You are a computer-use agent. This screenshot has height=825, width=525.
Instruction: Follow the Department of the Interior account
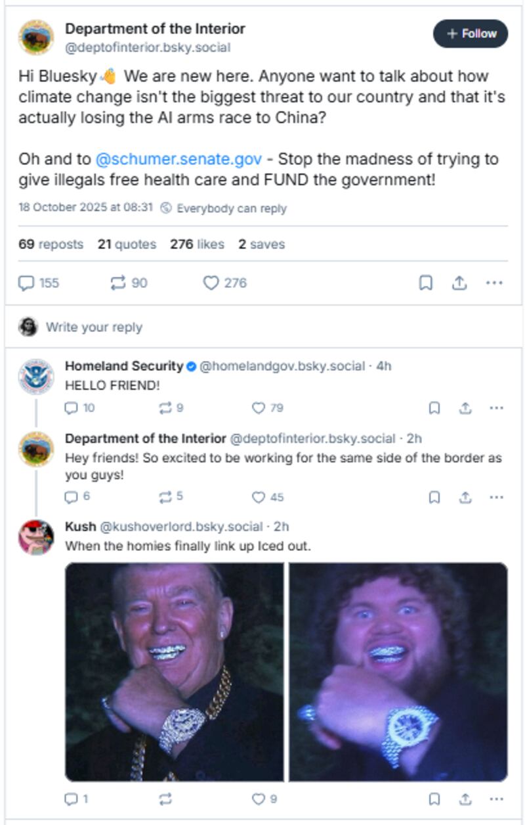(471, 34)
